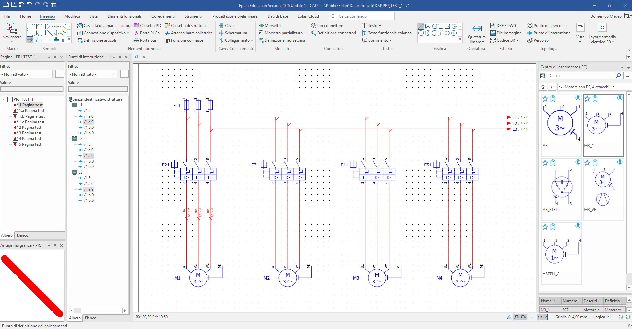Image resolution: width=632 pixels, height=329 pixels.
Task: Toggle favorite star on M3_1 motor symbol
Action: pyautogui.click(x=587, y=99)
